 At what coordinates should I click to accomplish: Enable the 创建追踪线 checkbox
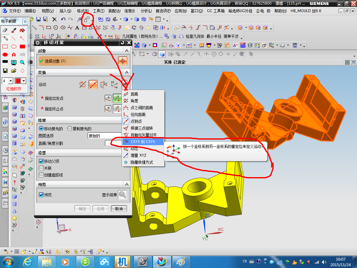41,175
